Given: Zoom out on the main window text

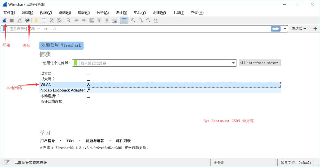Looking at the screenshot, I should click(x=141, y=20).
